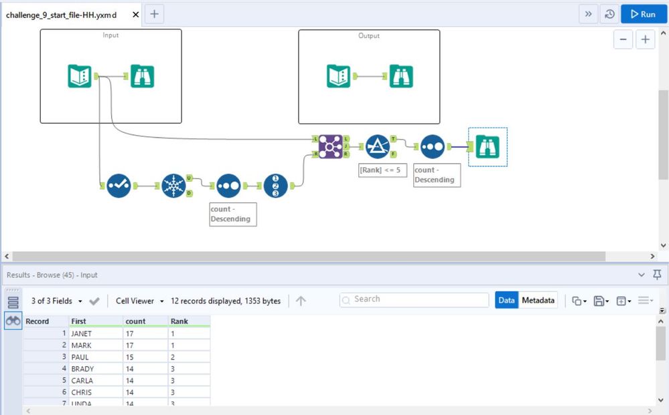Select the CHRIS cell
669x415 pixels.
click(96, 392)
